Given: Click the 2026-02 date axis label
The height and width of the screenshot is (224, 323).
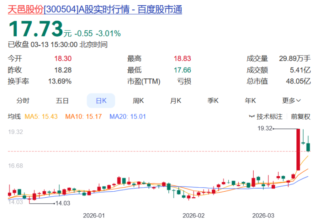Looking at the screenshot, I should point(193,215).
